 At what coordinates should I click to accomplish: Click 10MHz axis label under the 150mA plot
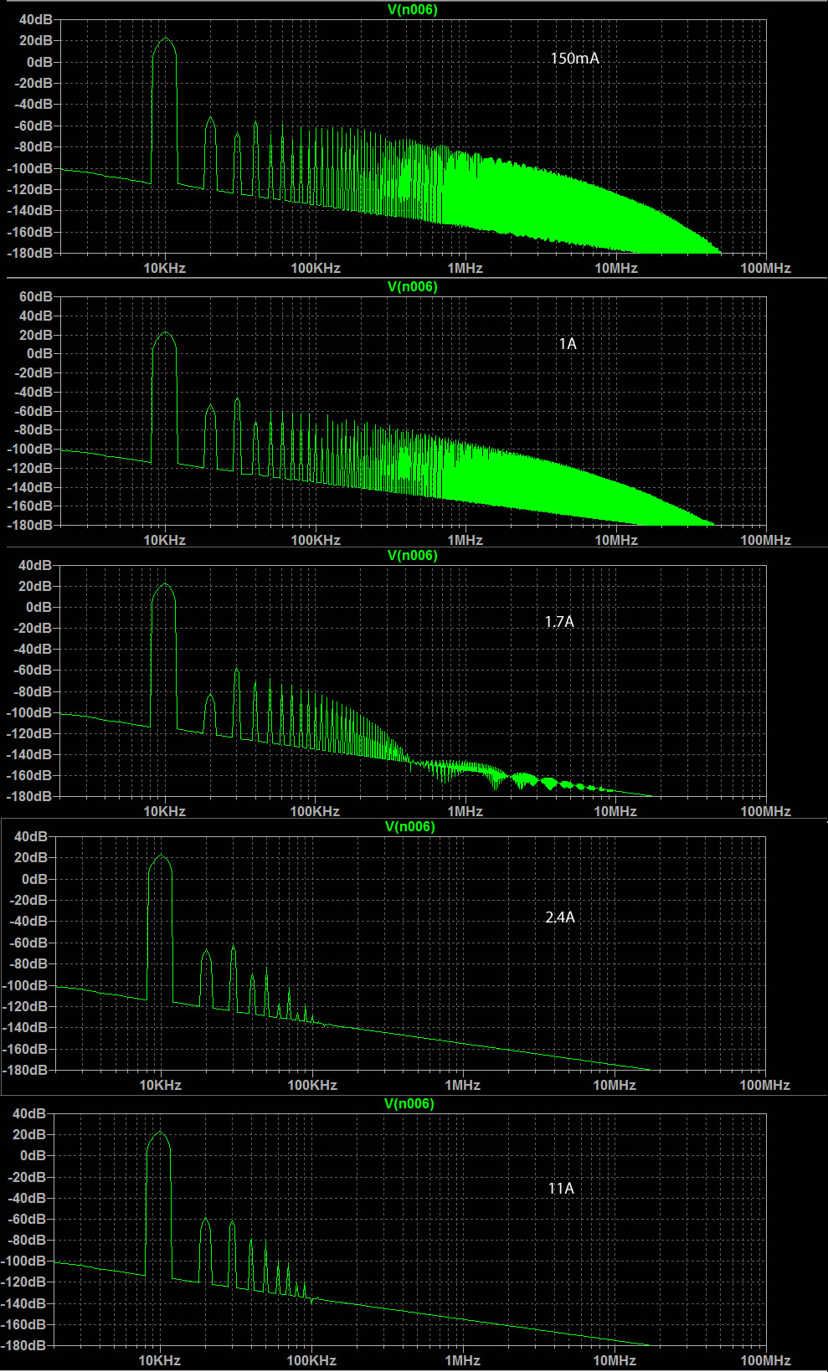[616, 268]
